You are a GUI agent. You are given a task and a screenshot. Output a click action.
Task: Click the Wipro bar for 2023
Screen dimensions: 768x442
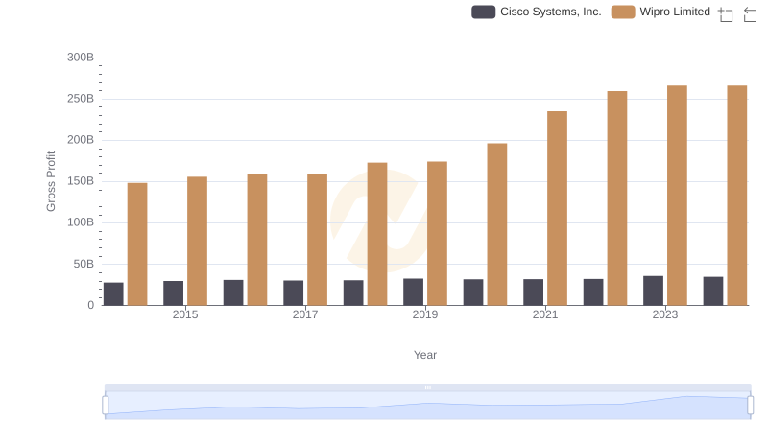pyautogui.click(x=677, y=196)
